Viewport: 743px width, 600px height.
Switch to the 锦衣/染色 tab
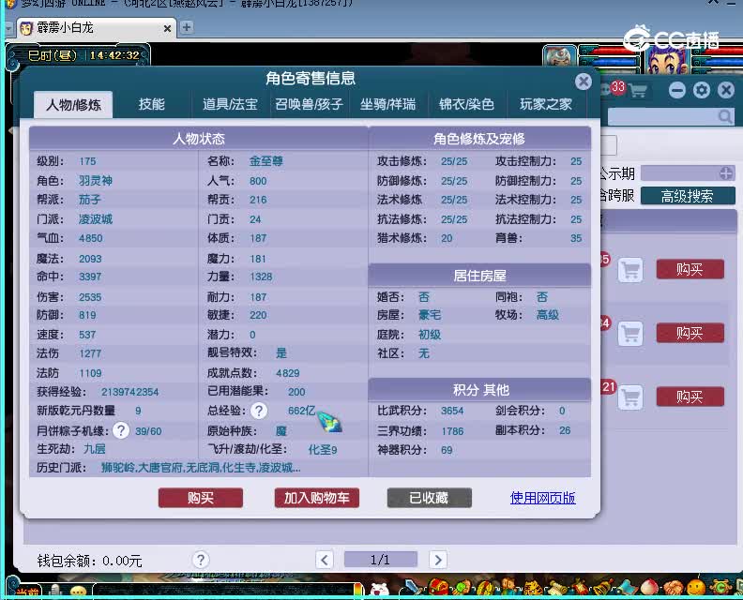pyautogui.click(x=466, y=105)
